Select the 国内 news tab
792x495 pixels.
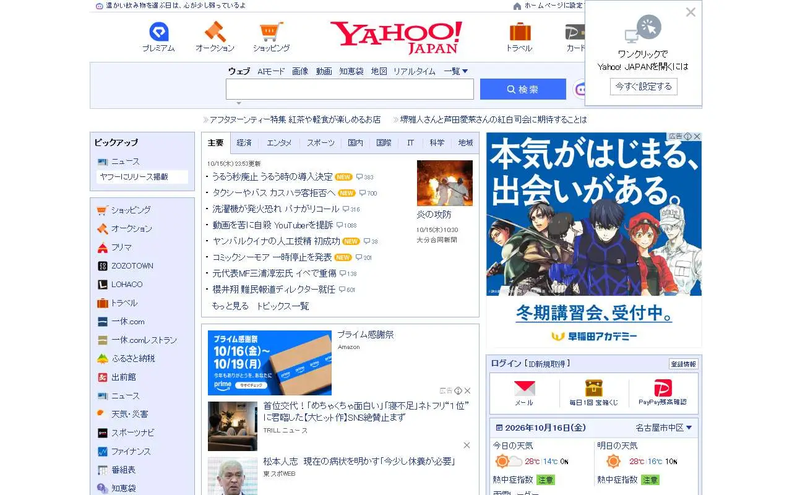pyautogui.click(x=355, y=143)
